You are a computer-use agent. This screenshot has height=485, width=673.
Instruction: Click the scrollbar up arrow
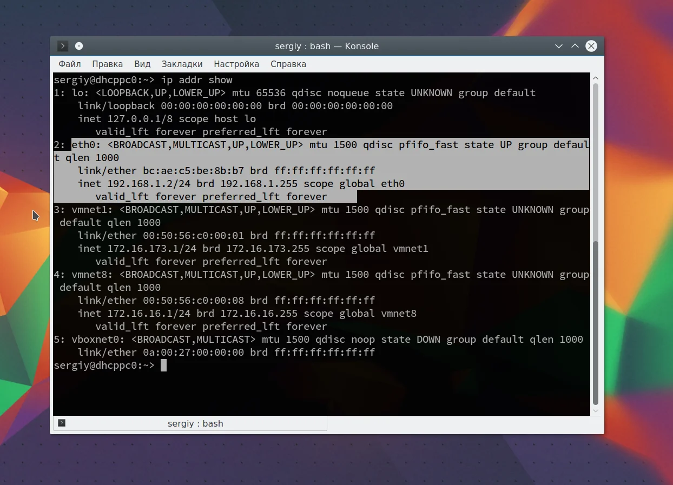pos(596,78)
